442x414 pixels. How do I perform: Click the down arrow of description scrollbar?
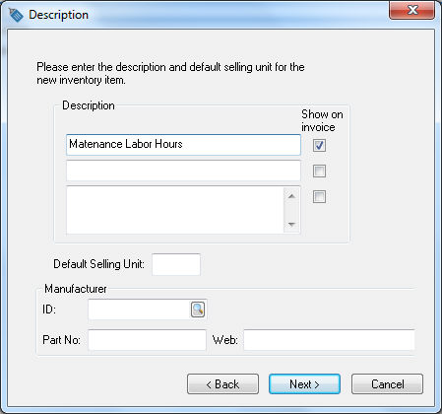(x=291, y=225)
